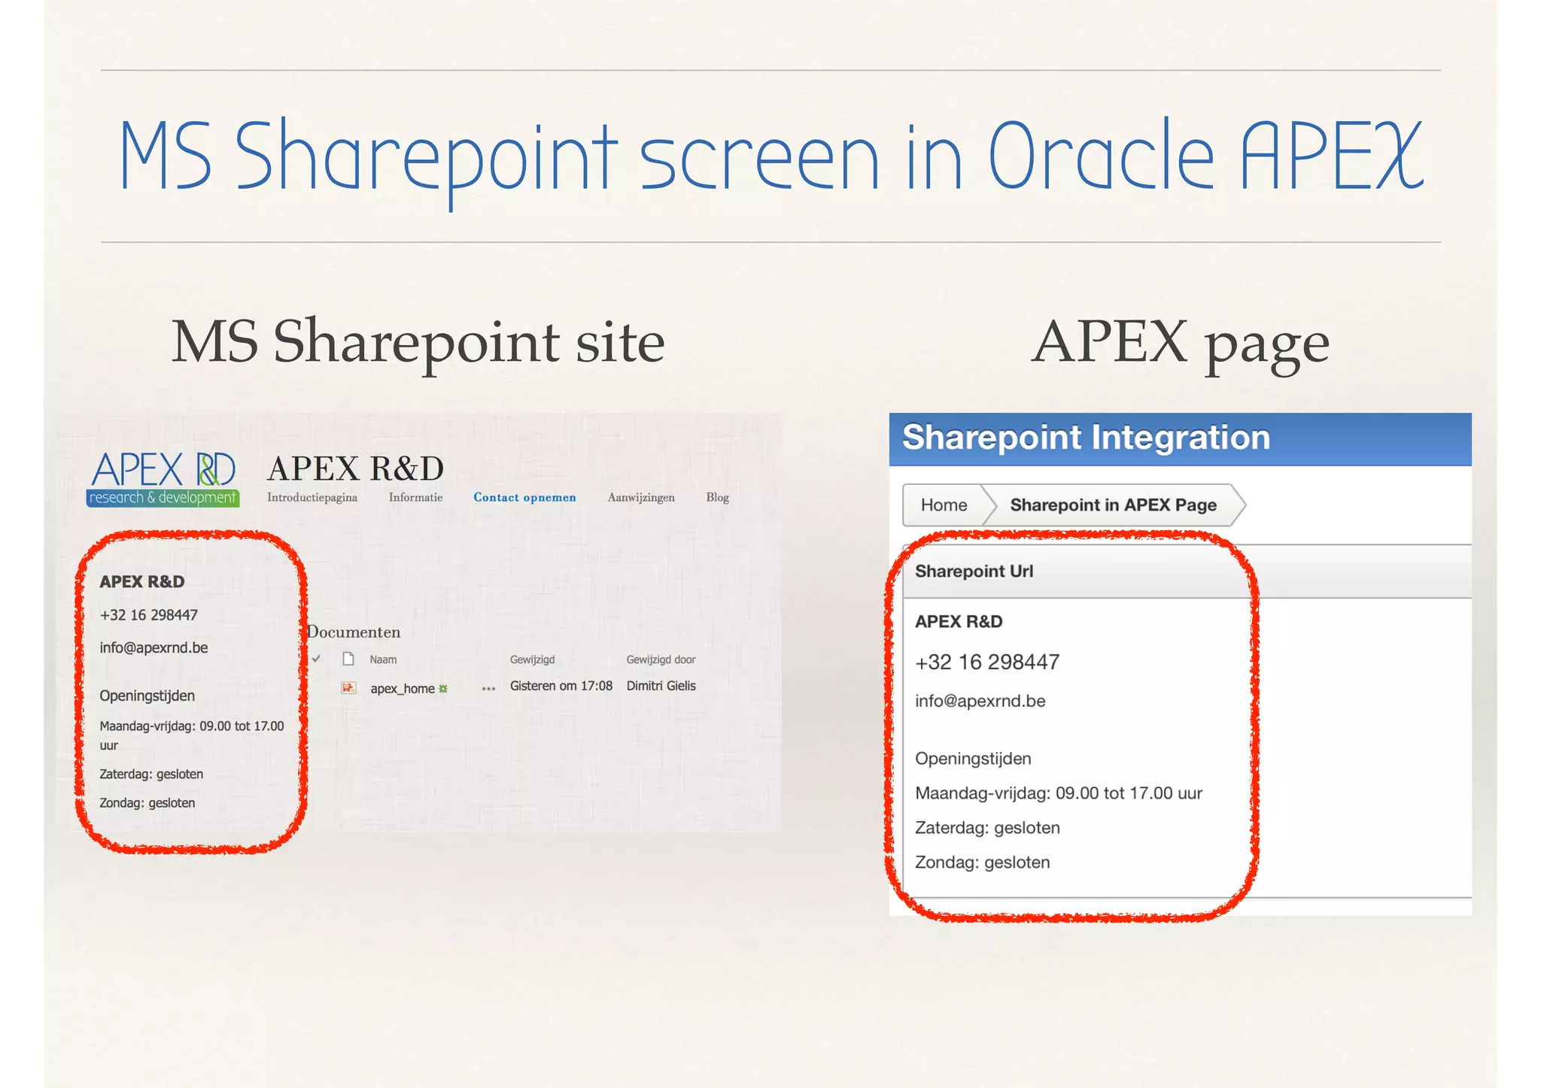Screen dimensions: 1541x1088
Task: Sort documents by Gewijzigd column
Action: pyautogui.click(x=532, y=659)
